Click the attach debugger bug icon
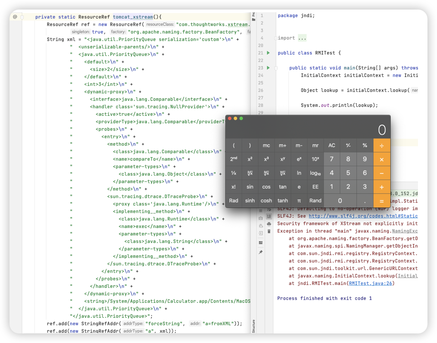Screen dimensions: 437x343 click(x=261, y=226)
